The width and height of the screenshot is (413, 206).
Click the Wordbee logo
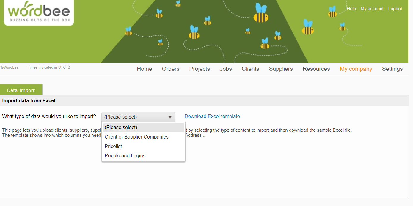(x=39, y=12)
